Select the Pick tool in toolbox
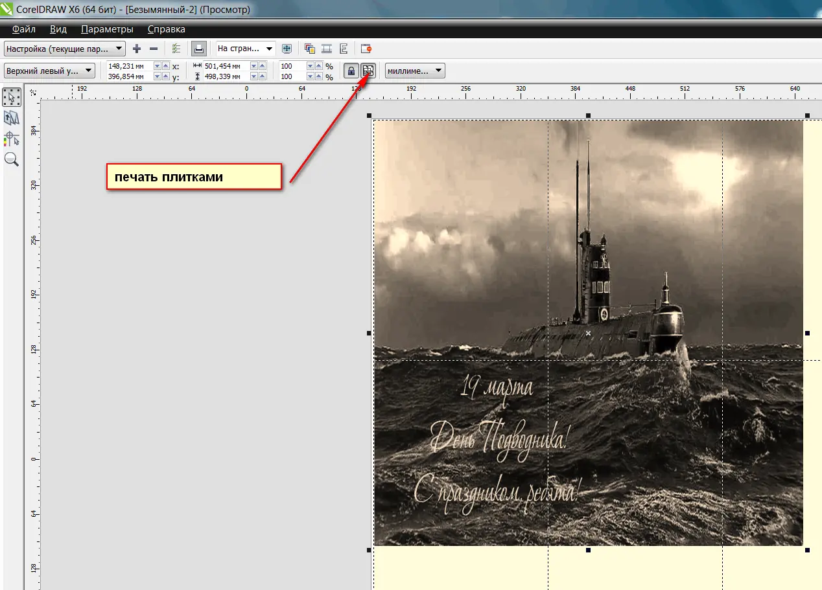The image size is (822, 590). tap(12, 97)
